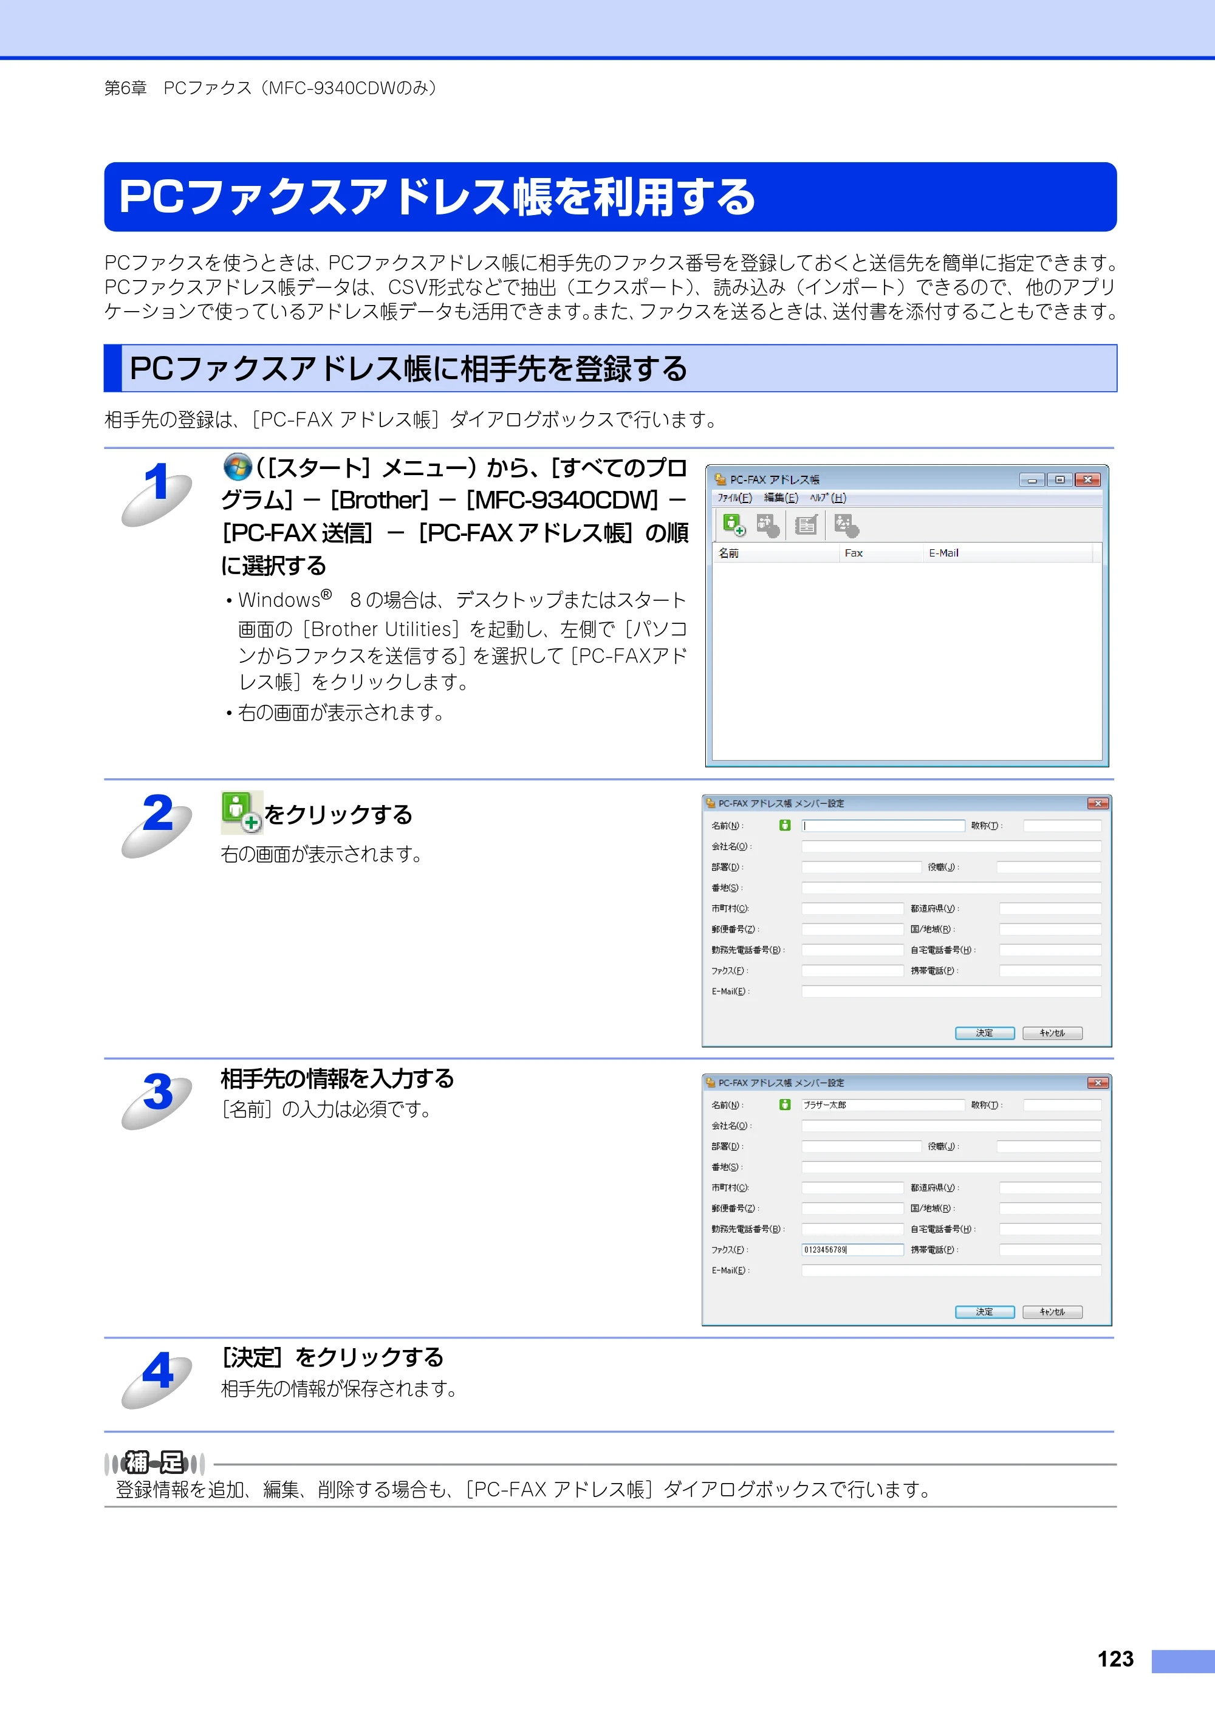Click E-Mail(E) field in the empty member dialog
This screenshot has width=1215, height=1720.
tap(951, 991)
